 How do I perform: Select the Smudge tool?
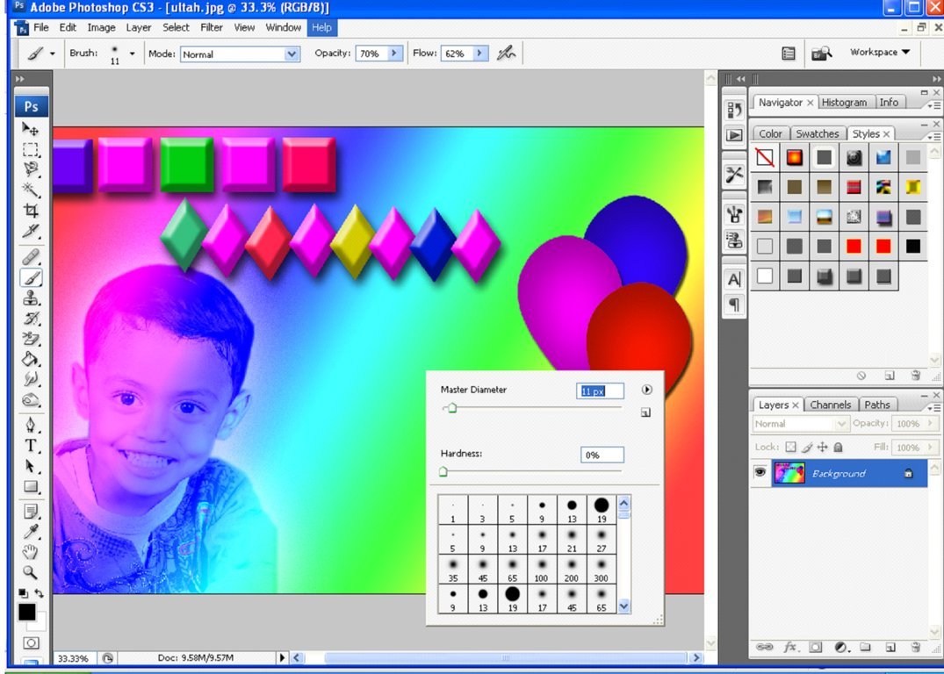(30, 379)
